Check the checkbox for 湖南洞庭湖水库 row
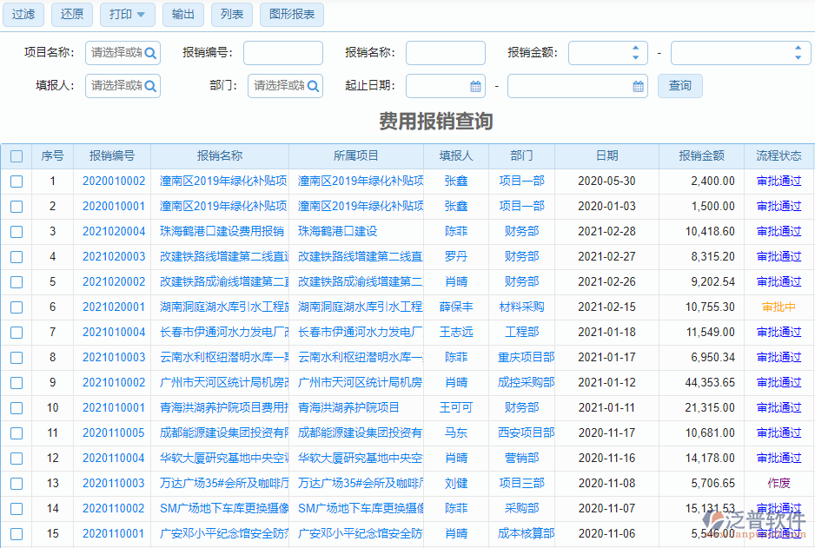The image size is (815, 548). point(16,307)
